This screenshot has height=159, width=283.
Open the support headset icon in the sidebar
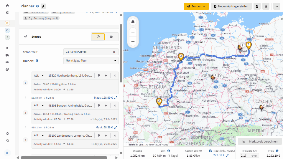click(7, 141)
